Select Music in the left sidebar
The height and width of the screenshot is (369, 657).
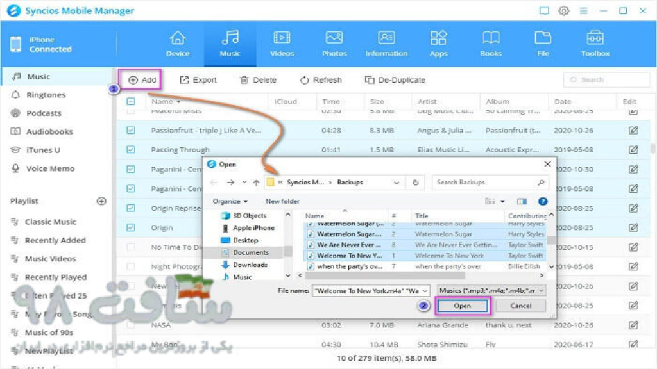click(x=38, y=77)
